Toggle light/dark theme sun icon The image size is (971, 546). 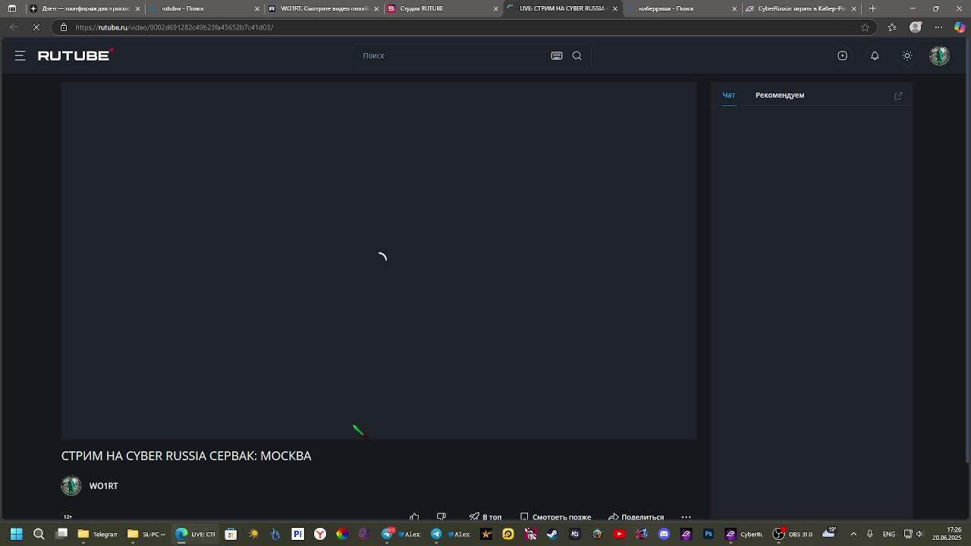coord(907,55)
